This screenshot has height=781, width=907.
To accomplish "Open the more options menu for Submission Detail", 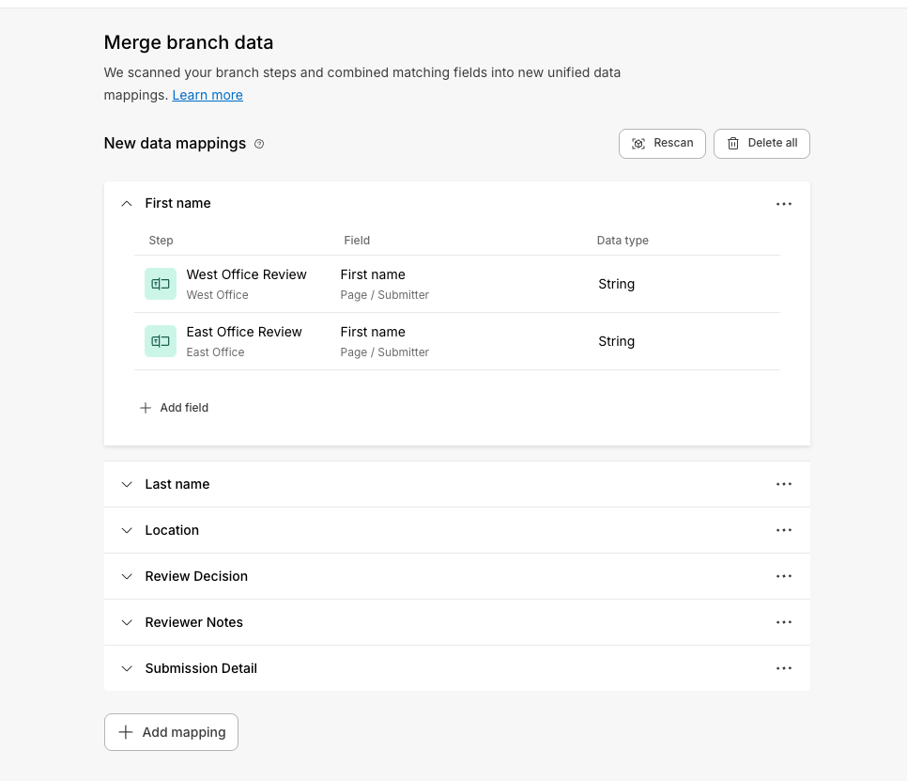I will (784, 668).
